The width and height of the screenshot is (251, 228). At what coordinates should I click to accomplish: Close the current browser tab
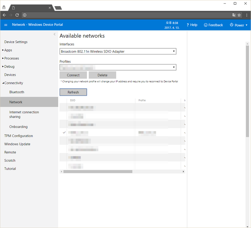[49, 8]
